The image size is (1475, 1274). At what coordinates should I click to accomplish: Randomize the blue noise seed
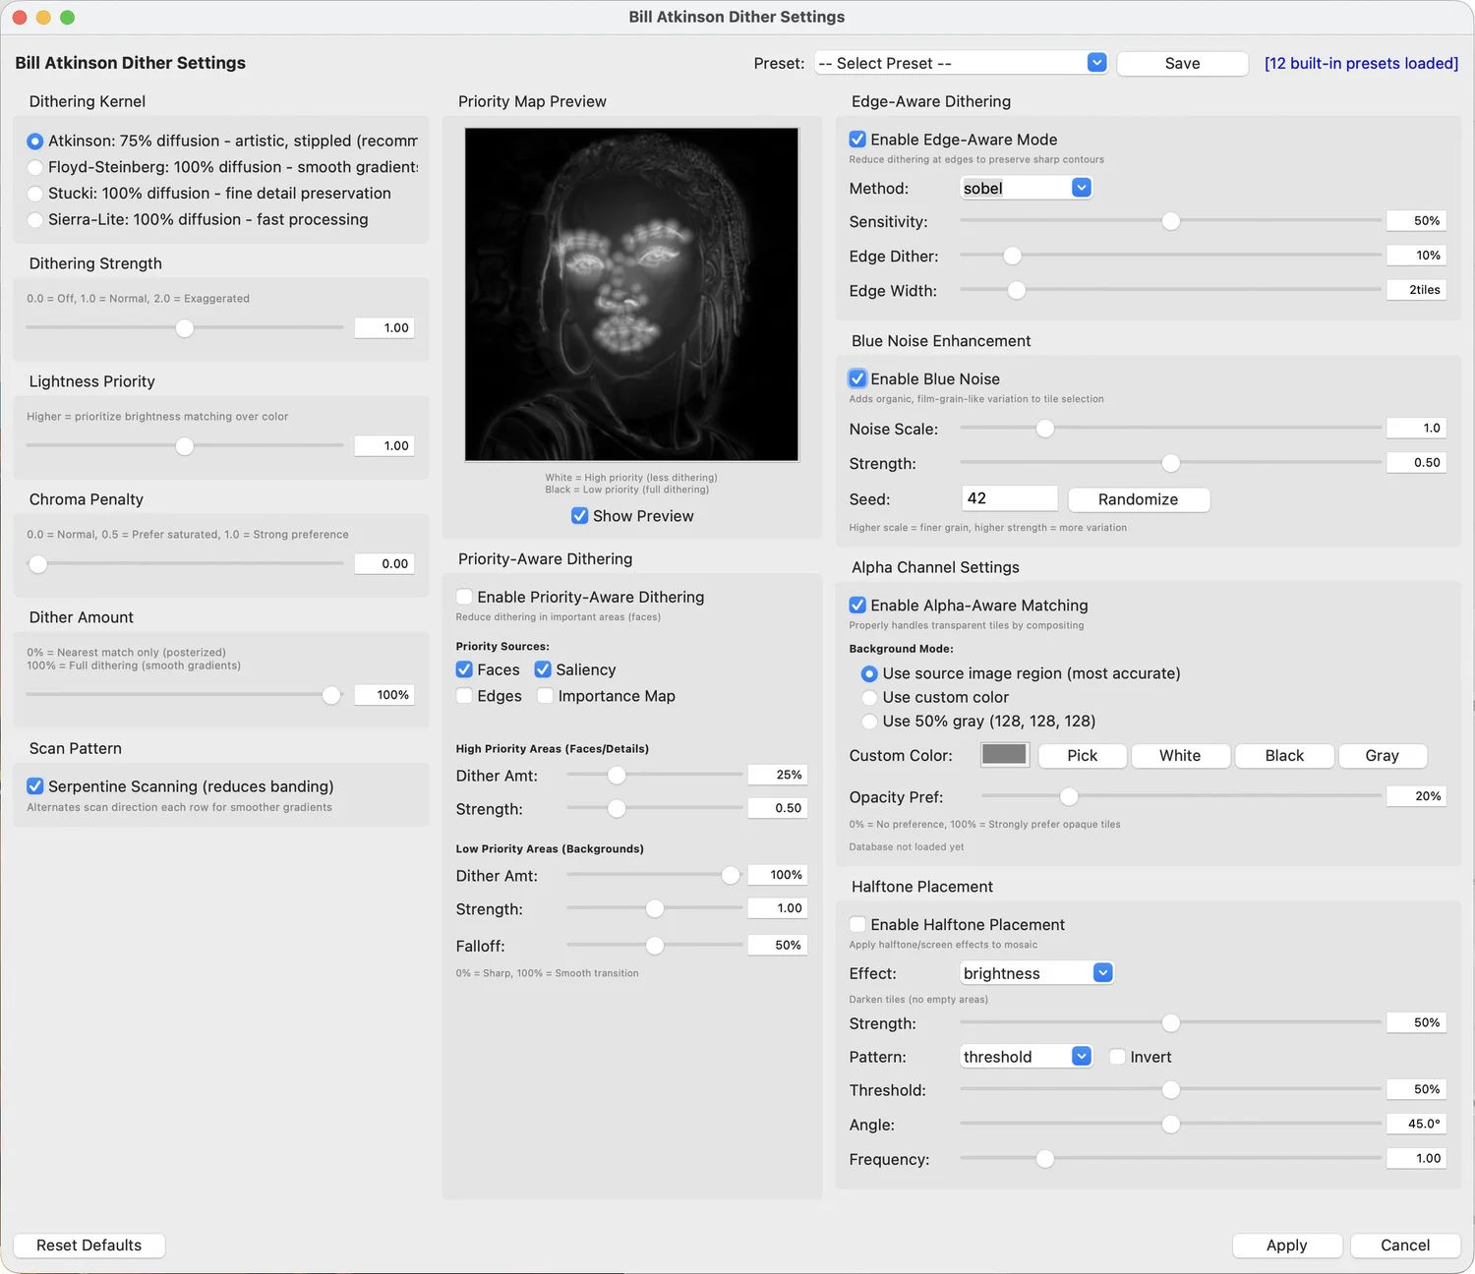click(1138, 499)
